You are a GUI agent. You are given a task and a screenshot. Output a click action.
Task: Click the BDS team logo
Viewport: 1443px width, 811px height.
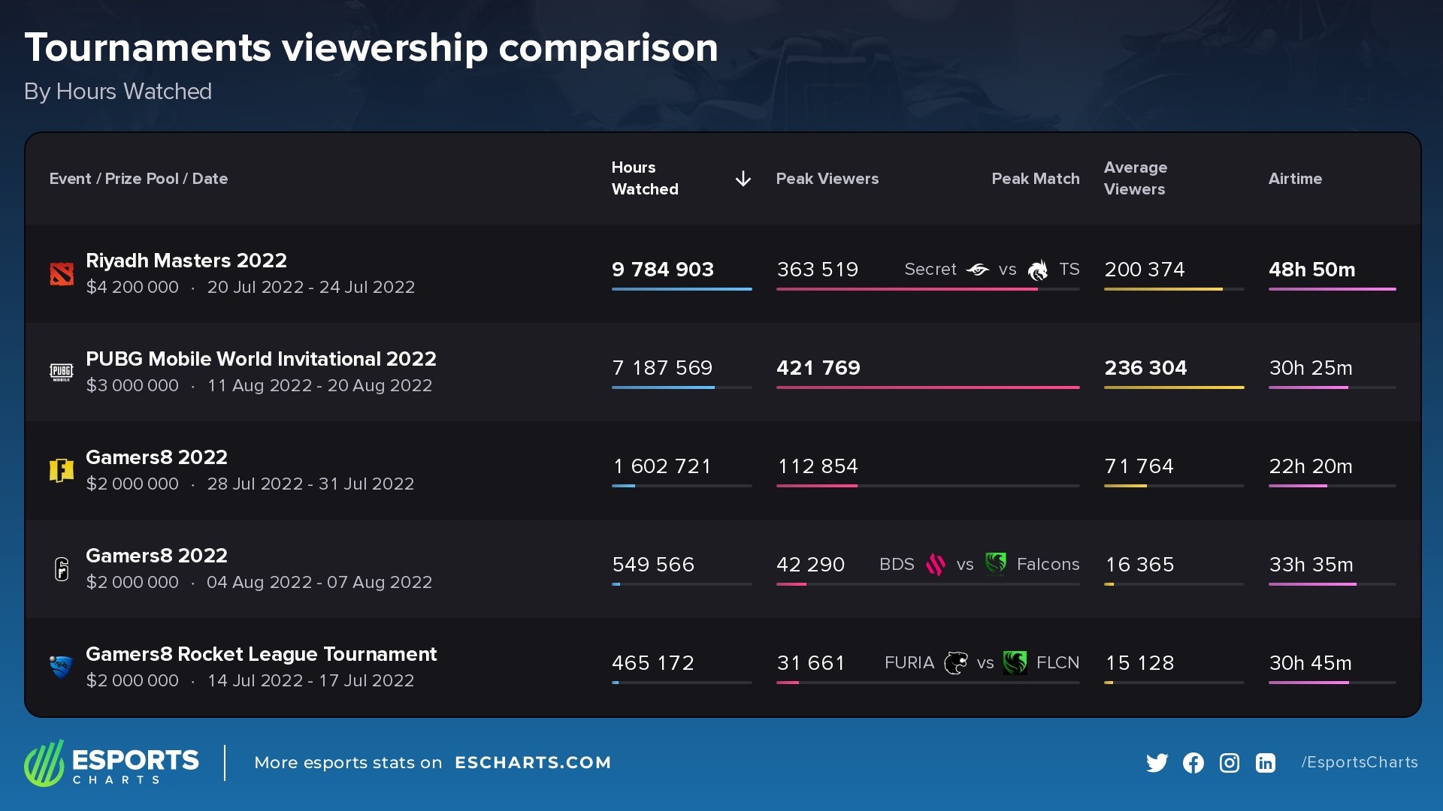[x=936, y=565]
